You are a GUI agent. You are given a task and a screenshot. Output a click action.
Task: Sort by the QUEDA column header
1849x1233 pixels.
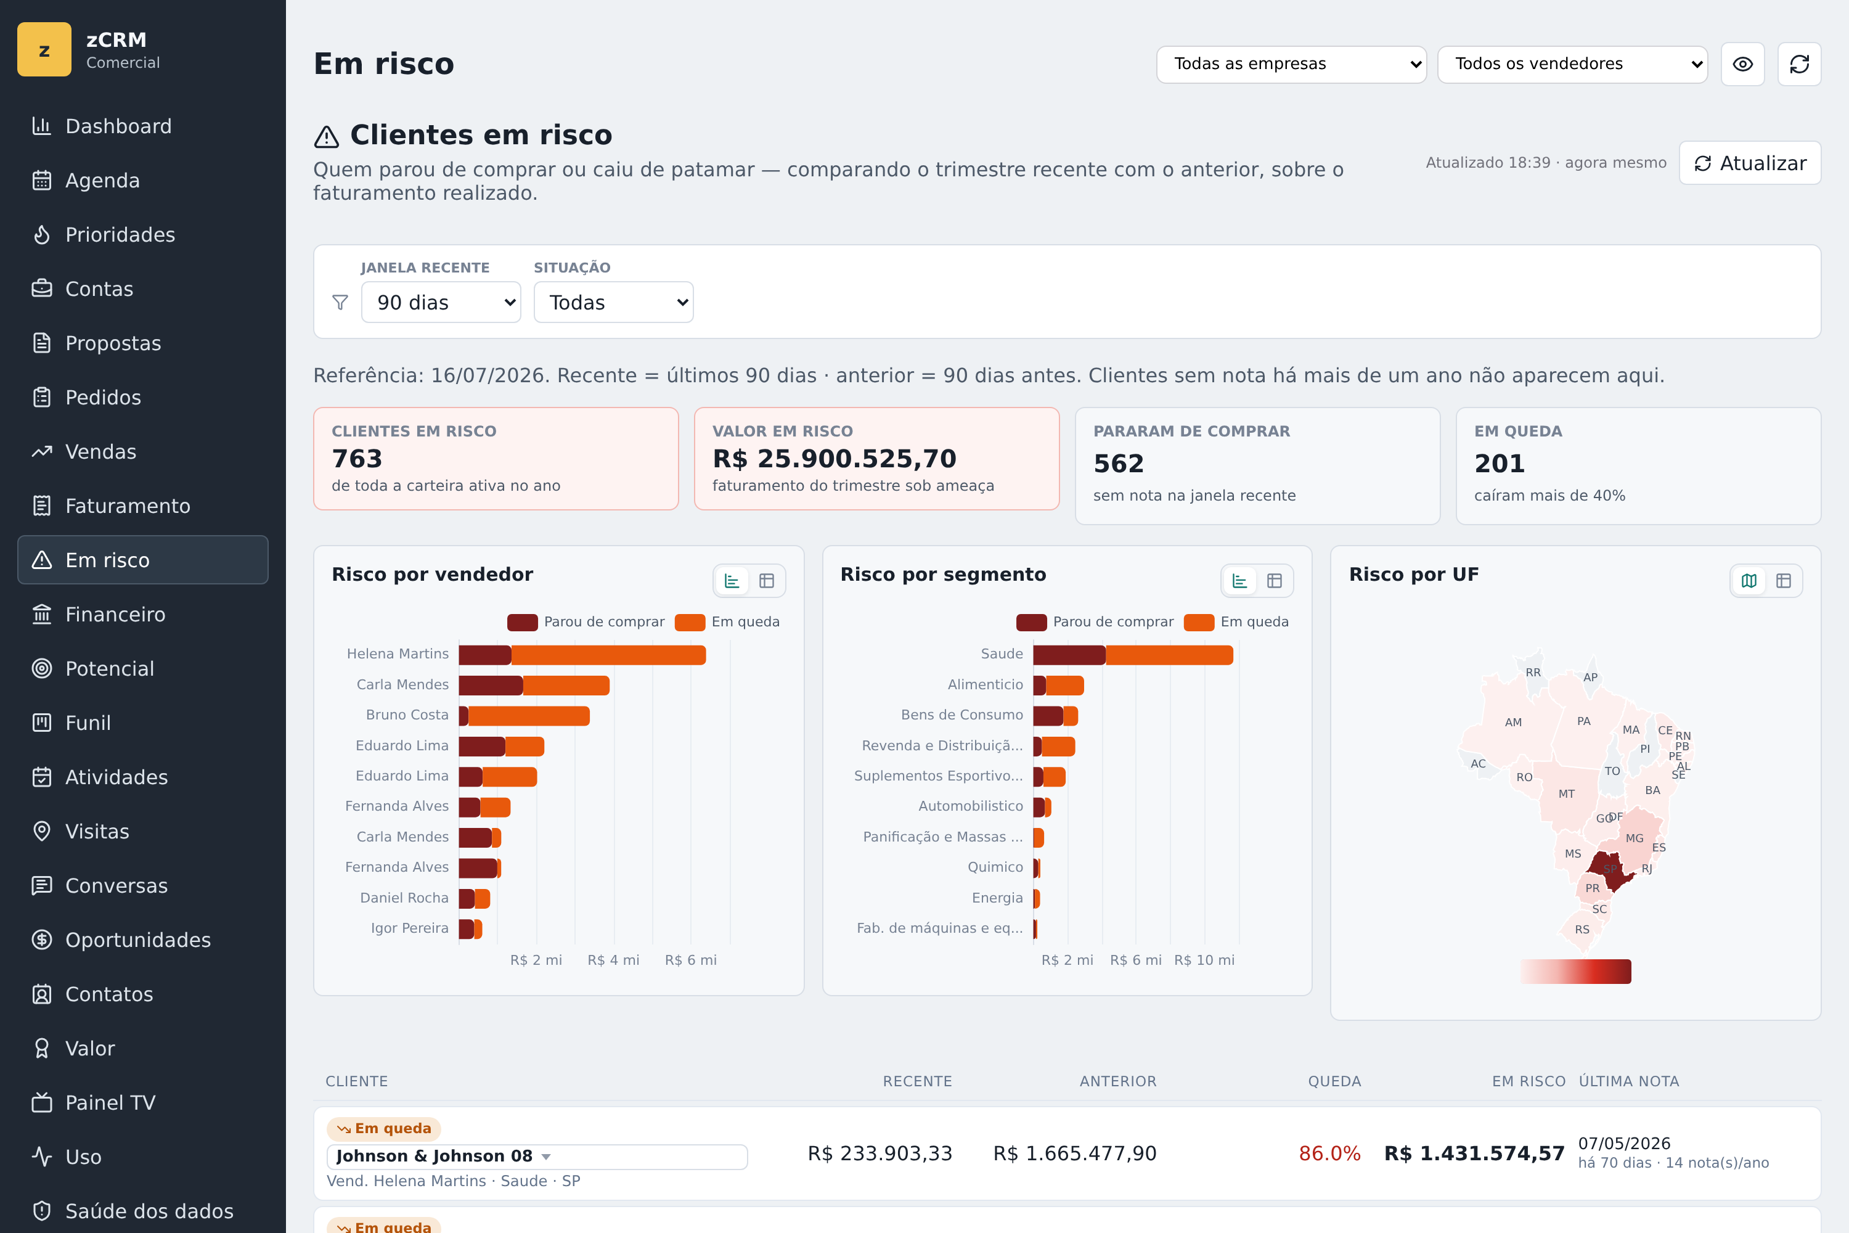1334,1081
